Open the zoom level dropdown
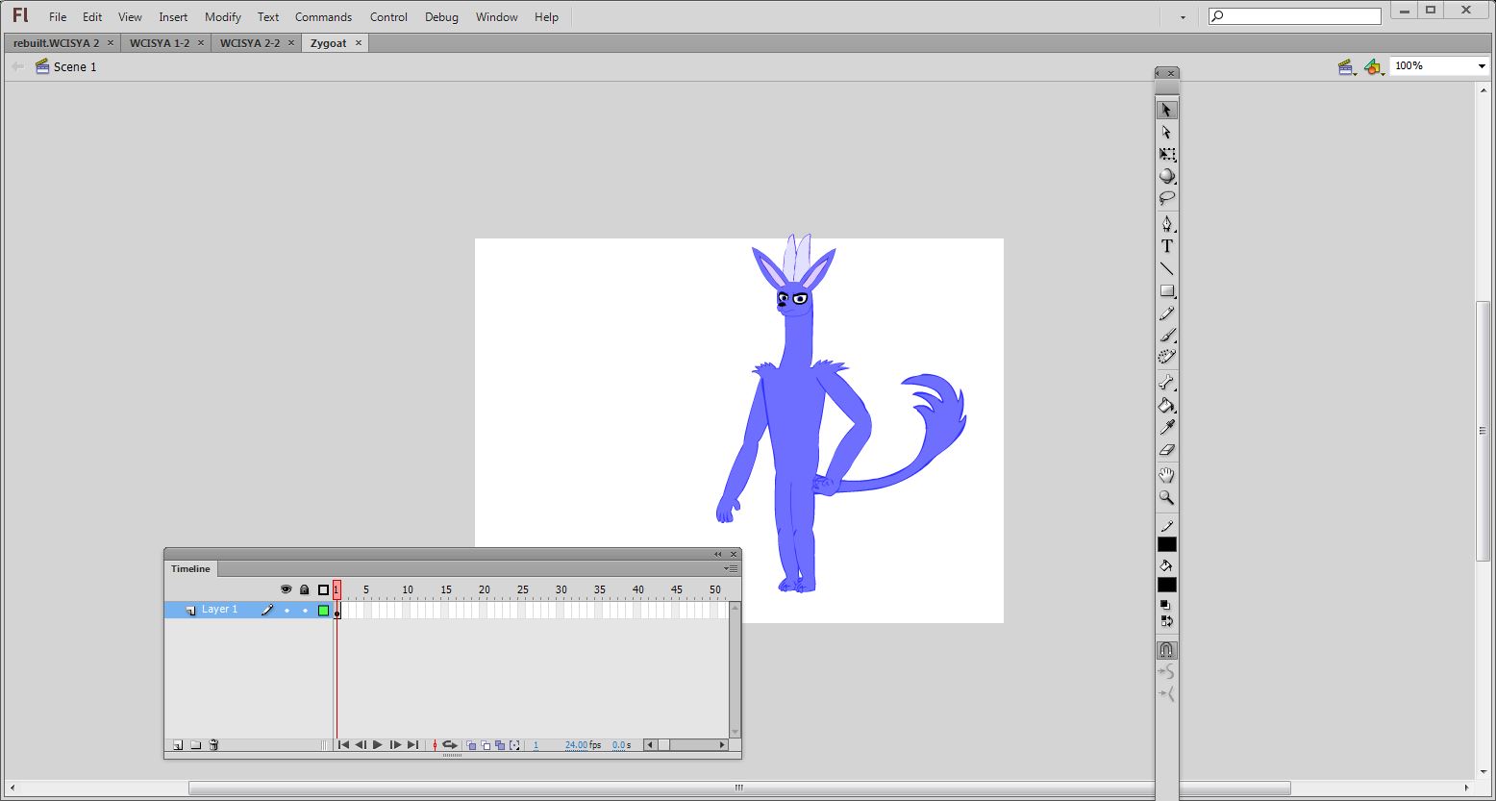The width and height of the screenshot is (1496, 801). pyautogui.click(x=1481, y=65)
